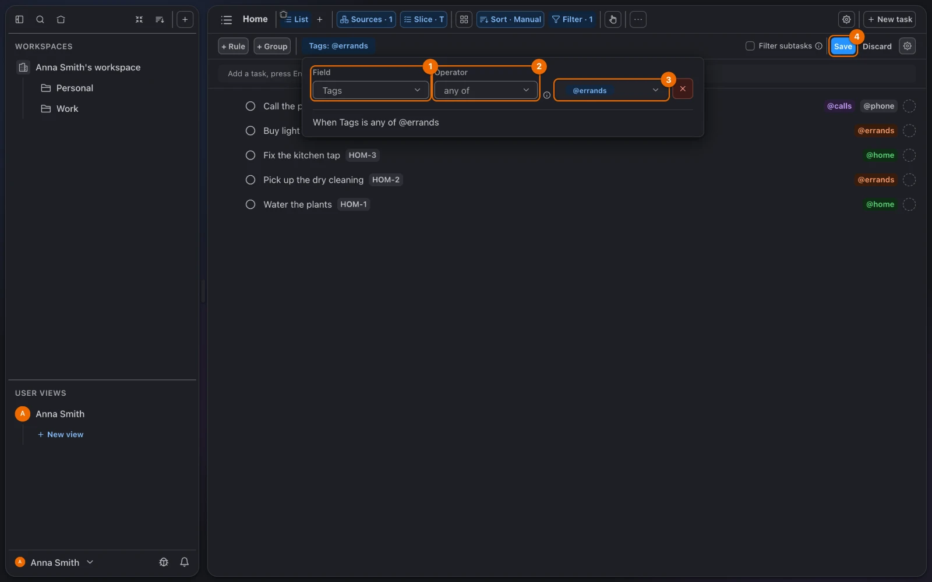Open view settings gear beside New task
The width and height of the screenshot is (932, 582).
coord(846,19)
